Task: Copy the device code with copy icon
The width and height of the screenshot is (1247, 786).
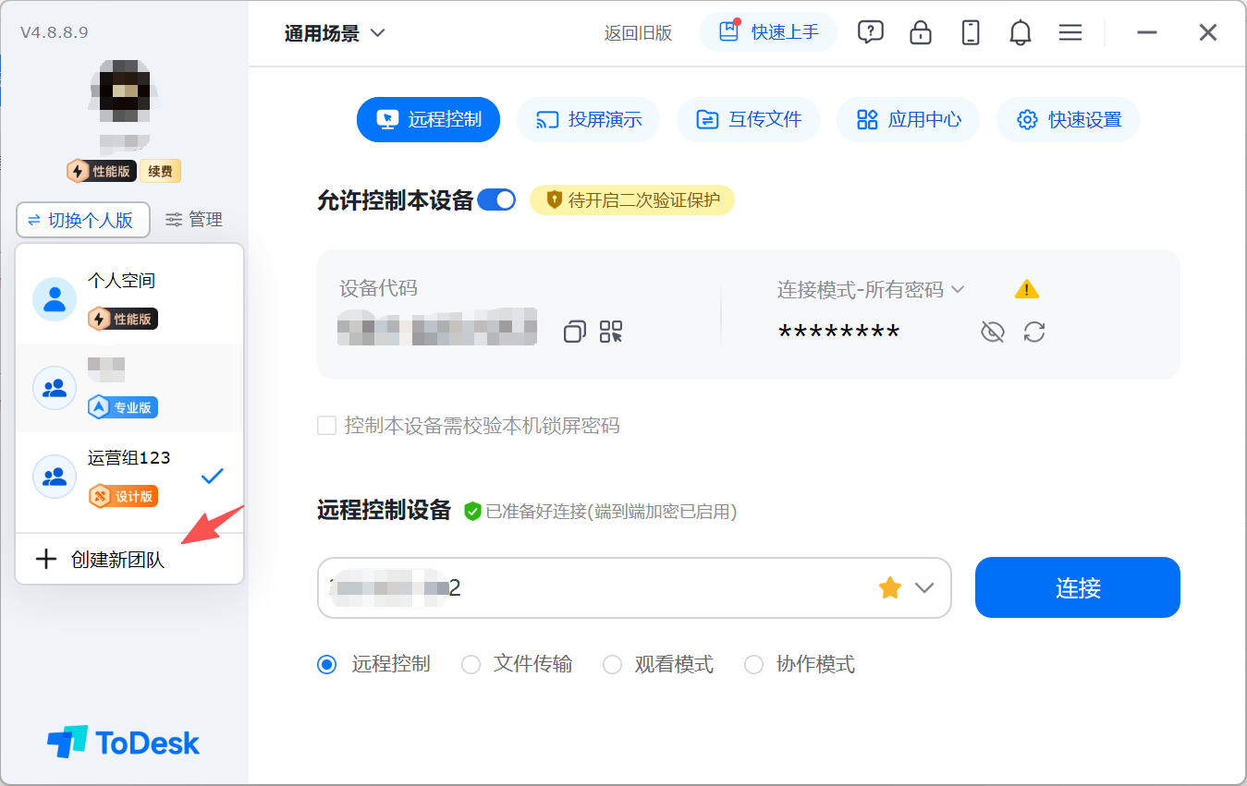Action: click(575, 332)
